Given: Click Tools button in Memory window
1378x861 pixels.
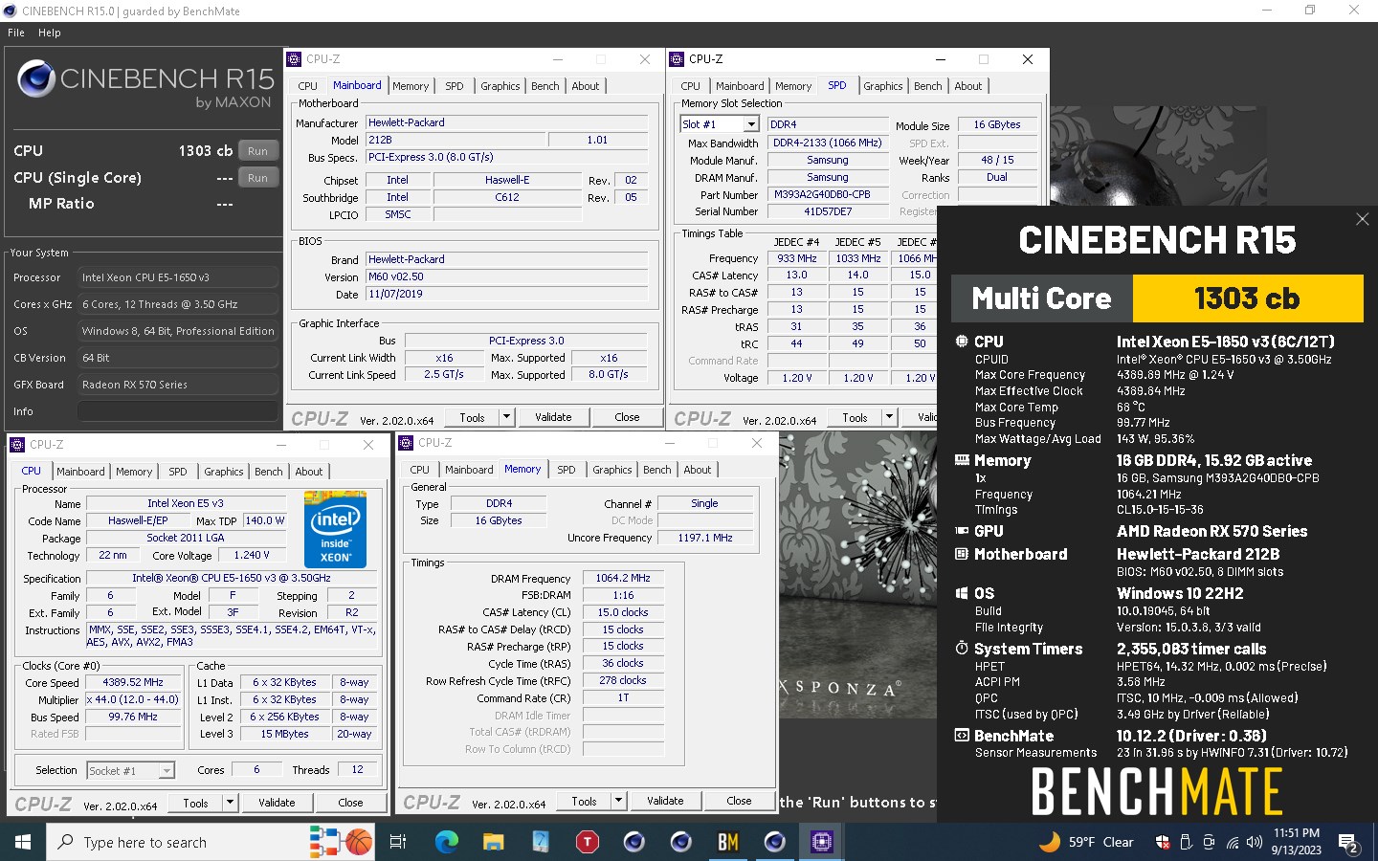Looking at the screenshot, I should click(x=584, y=801).
